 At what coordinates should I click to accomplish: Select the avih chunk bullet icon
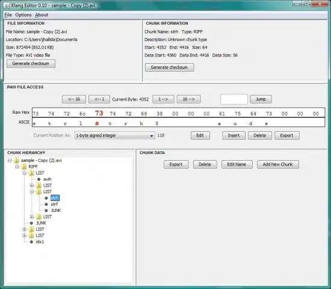pyautogui.click(x=39, y=179)
